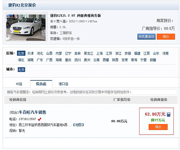This screenshot has width=180, height=150.
Task: Click the 经销商信息 column header
Action: (x=18, y=100)
